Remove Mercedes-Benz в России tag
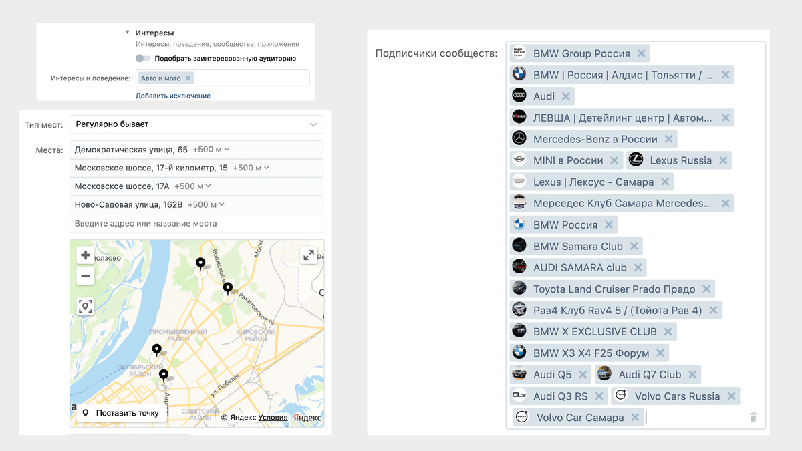The image size is (802, 451). tap(668, 139)
